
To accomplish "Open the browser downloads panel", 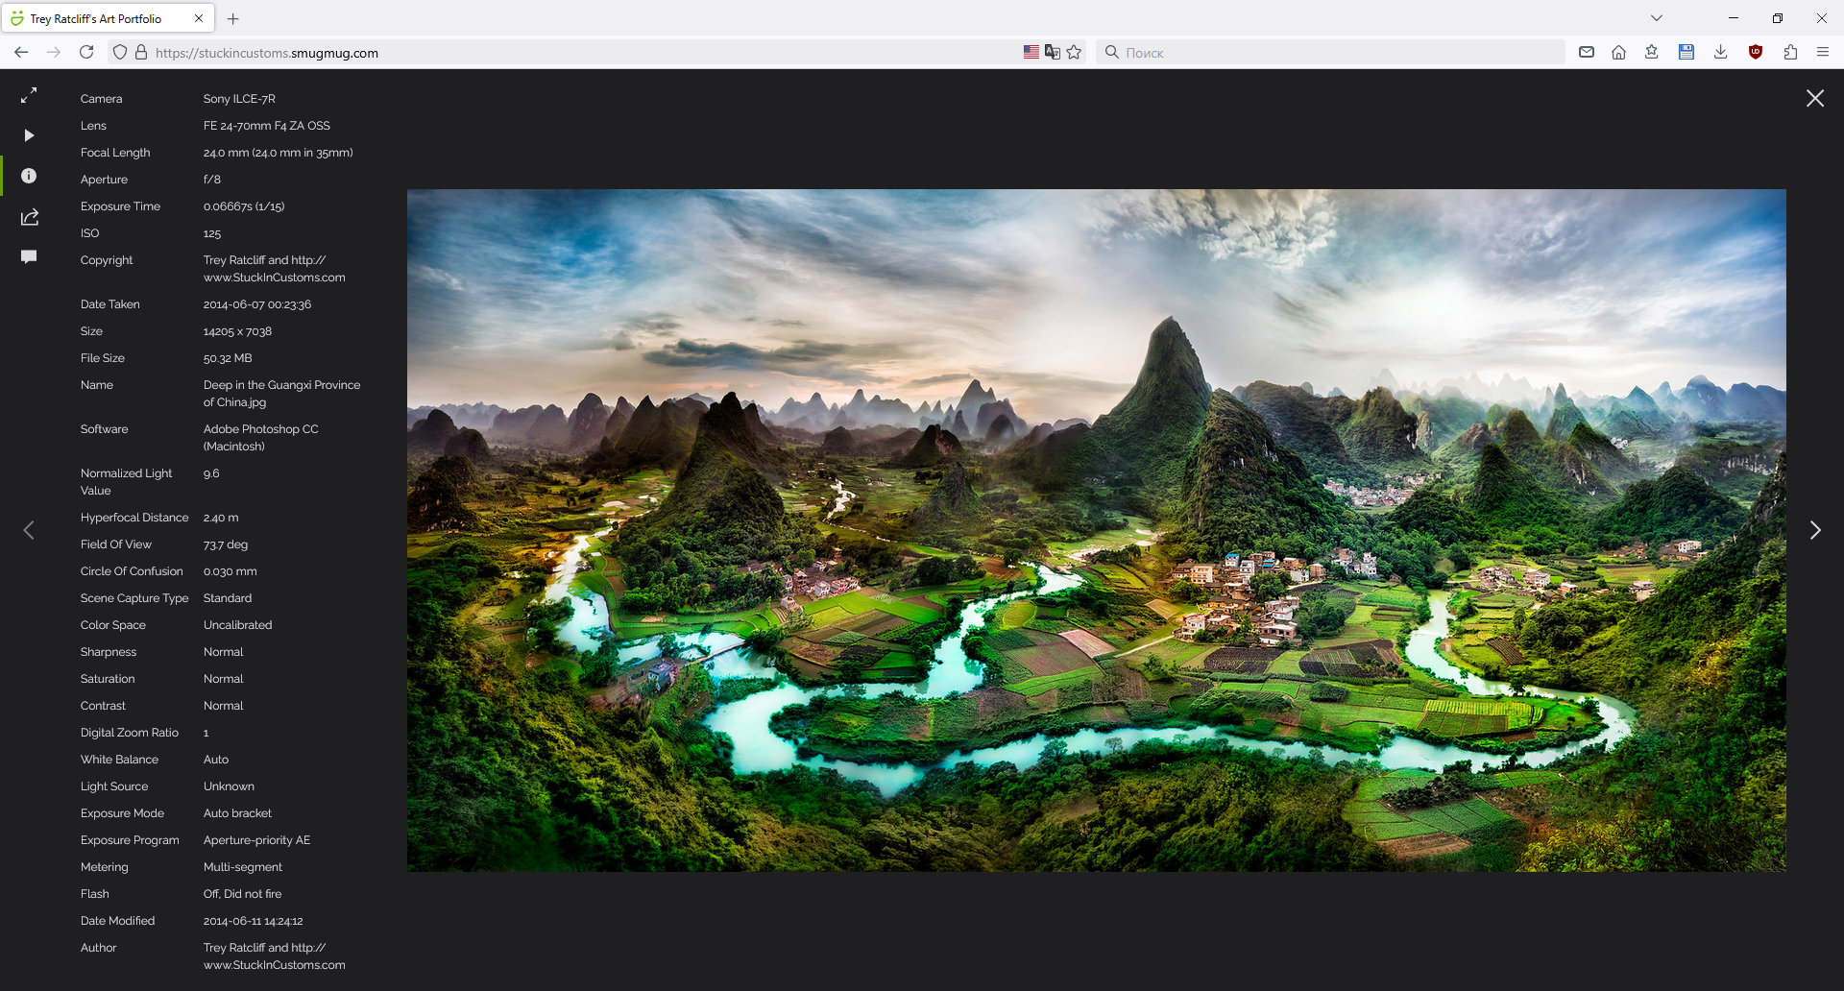I will pos(1720,52).
